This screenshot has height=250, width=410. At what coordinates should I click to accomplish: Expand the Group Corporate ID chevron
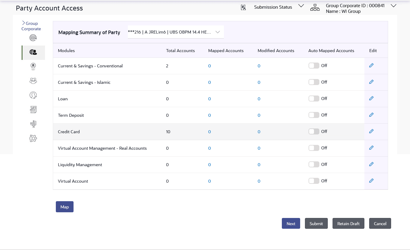393,6
